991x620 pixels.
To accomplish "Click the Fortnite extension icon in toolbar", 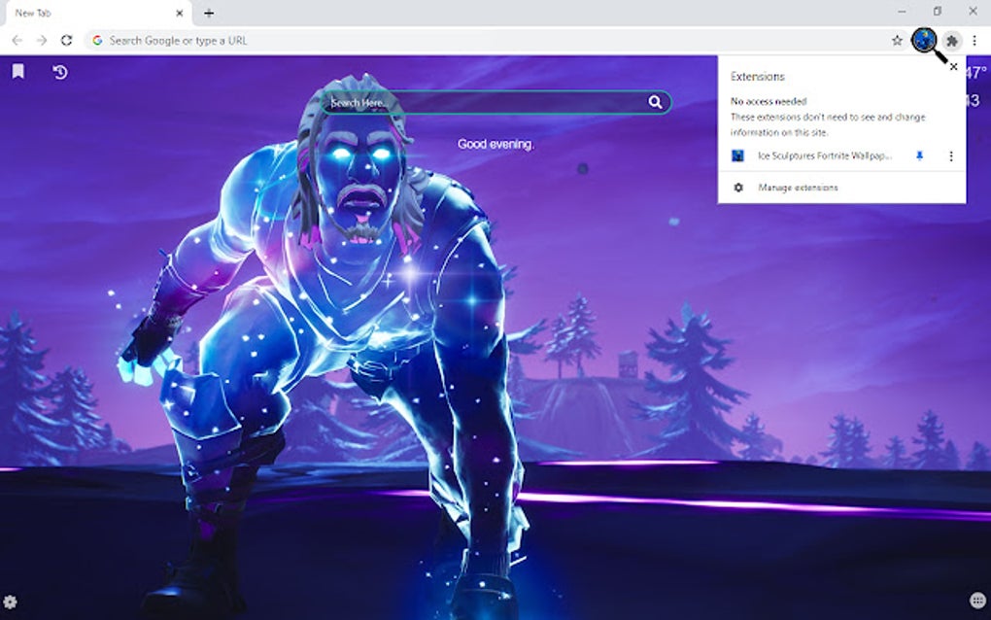I will [924, 41].
